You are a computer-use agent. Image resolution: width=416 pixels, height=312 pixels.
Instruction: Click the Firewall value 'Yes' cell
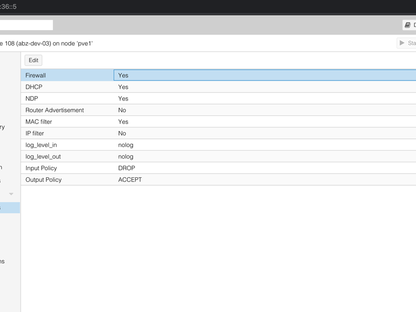coord(123,75)
